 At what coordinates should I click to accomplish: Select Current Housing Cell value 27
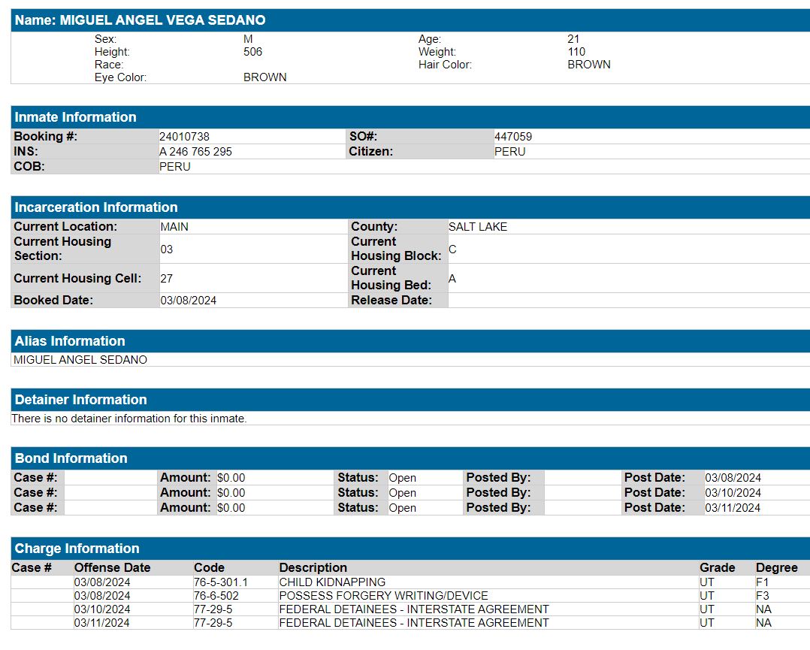(166, 279)
